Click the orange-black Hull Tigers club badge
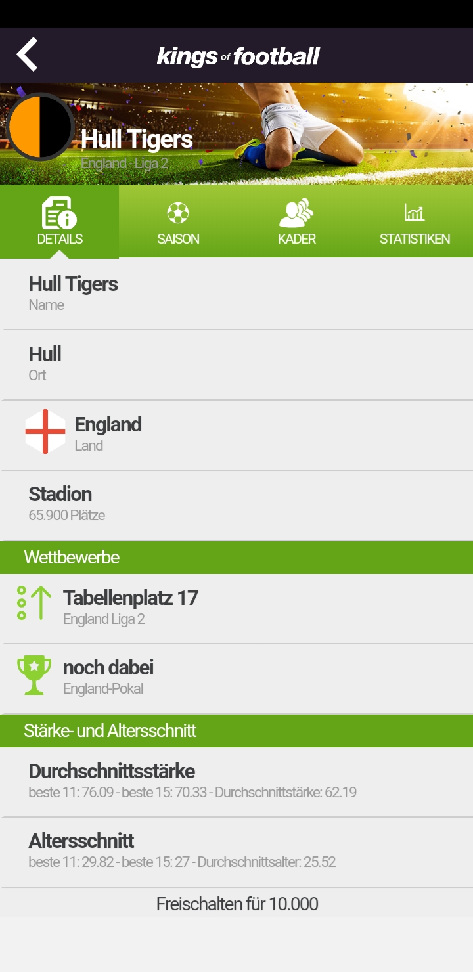473x972 pixels. tap(40, 127)
